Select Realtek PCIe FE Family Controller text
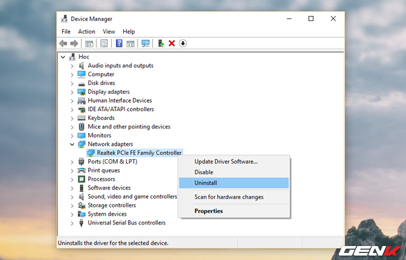406x260 pixels. click(140, 153)
